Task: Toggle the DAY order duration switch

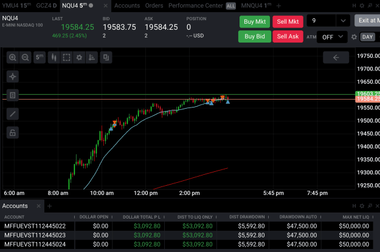Action: pos(367,37)
